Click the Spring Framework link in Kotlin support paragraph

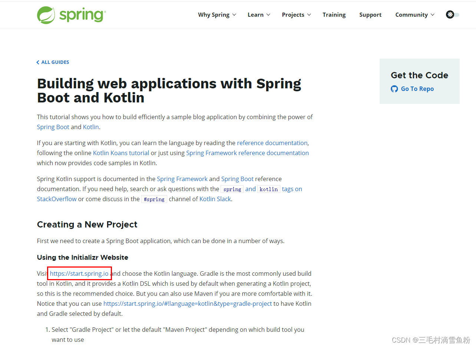pyautogui.click(x=182, y=179)
